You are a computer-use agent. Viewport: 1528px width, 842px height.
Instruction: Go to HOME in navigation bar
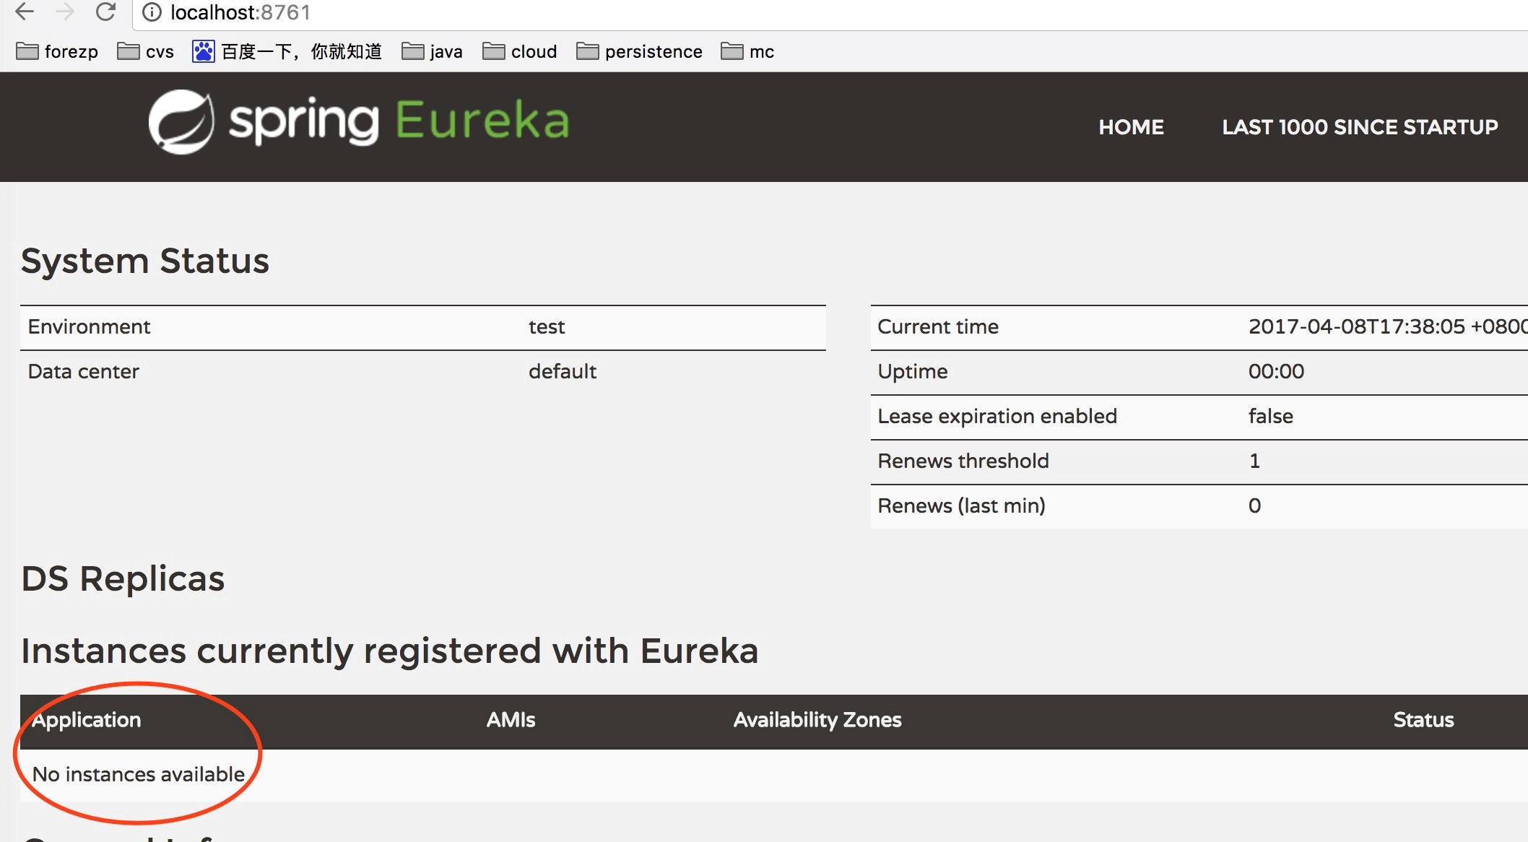(x=1131, y=127)
